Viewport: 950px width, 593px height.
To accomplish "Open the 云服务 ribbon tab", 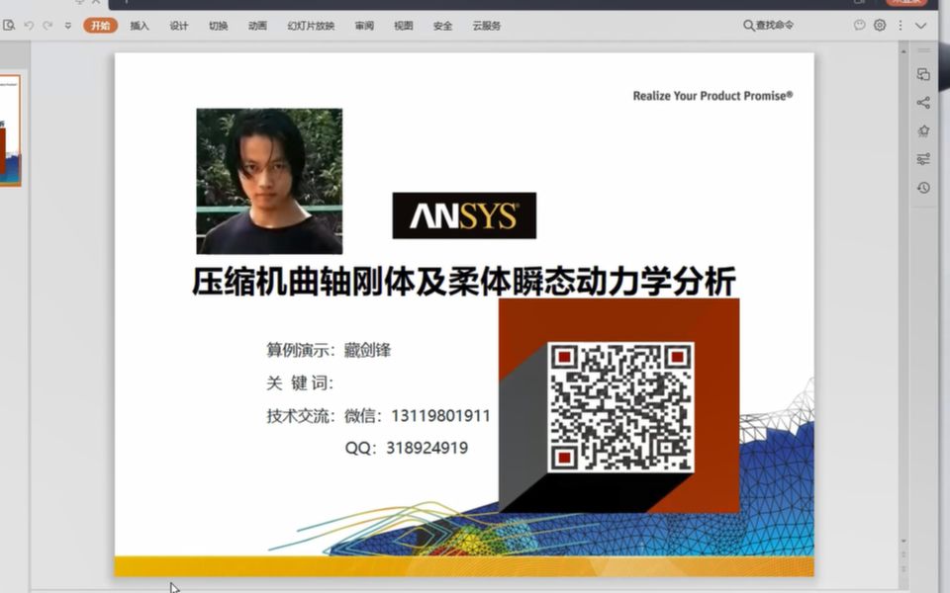I will 486,27.
